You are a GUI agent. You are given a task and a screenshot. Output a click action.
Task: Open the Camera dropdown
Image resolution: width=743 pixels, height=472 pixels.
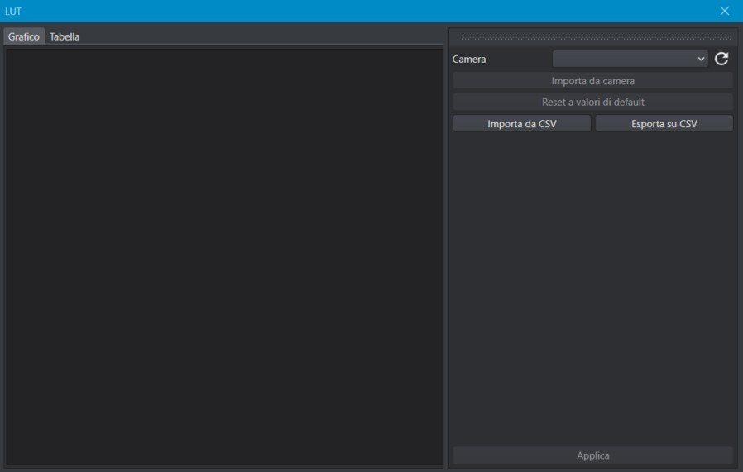click(630, 59)
